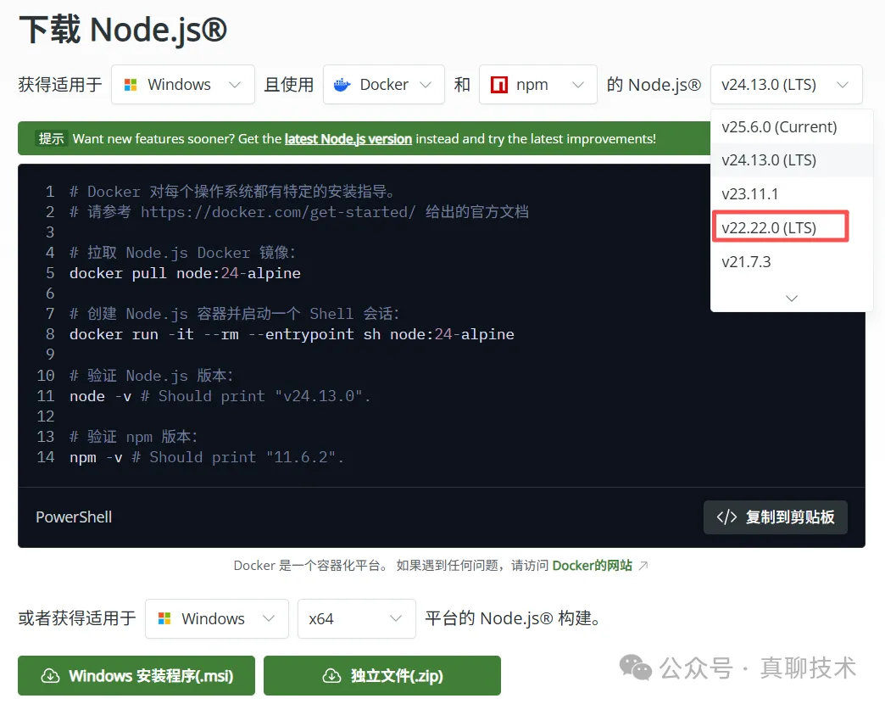
Task: Expand the Docker install method dropdown
Action: [383, 85]
